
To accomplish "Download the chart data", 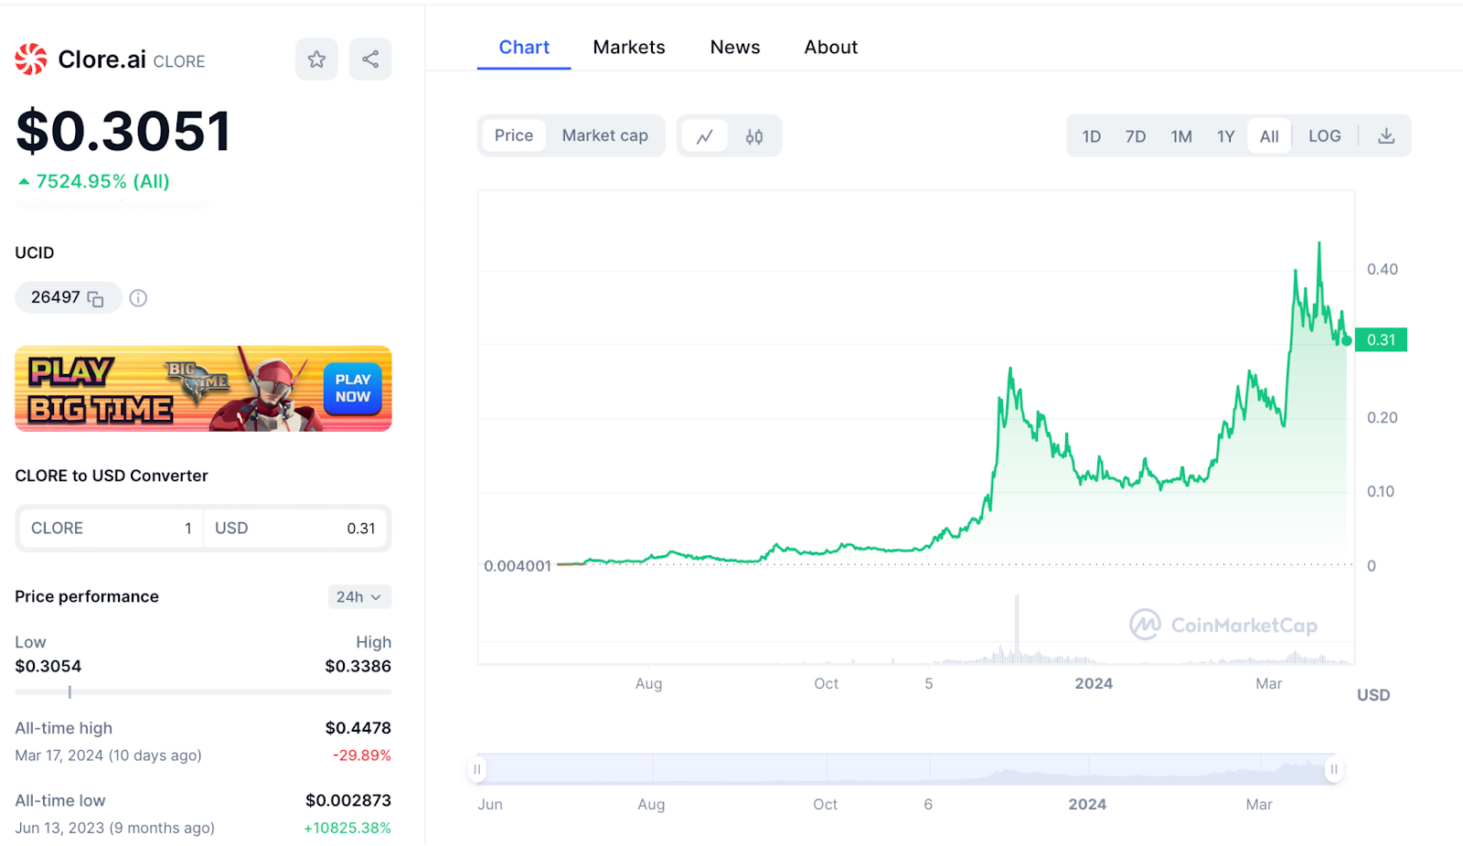I will coord(1386,134).
